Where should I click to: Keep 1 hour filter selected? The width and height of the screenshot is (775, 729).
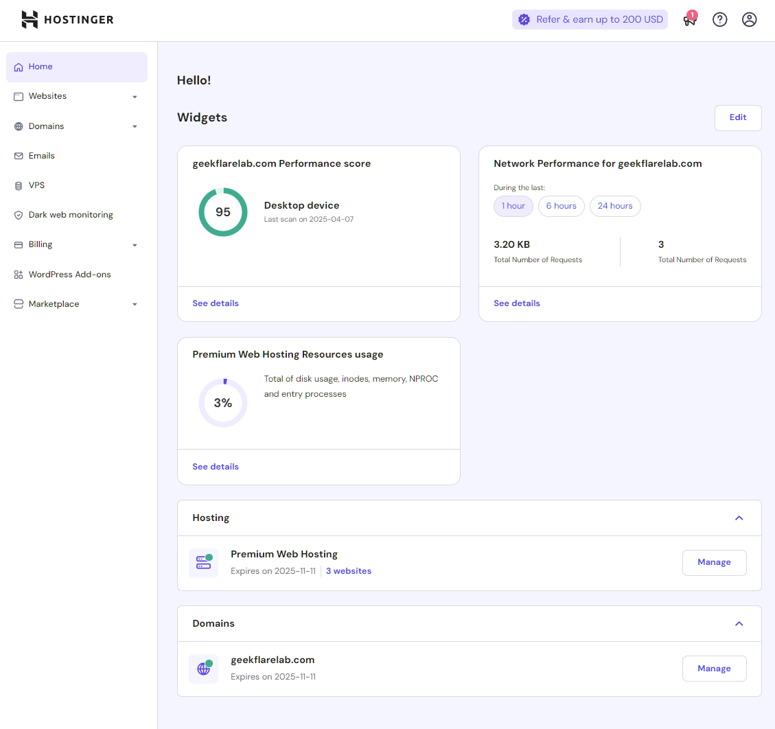[x=513, y=206]
